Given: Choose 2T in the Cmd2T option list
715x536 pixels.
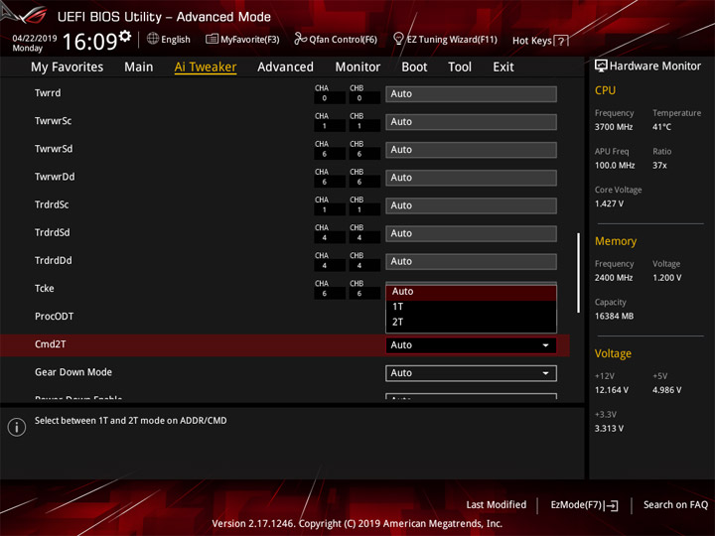Looking at the screenshot, I should click(471, 323).
